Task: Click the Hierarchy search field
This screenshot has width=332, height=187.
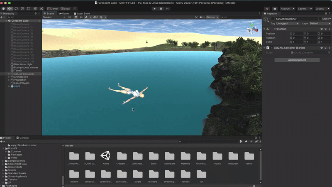Action: tap(23, 17)
